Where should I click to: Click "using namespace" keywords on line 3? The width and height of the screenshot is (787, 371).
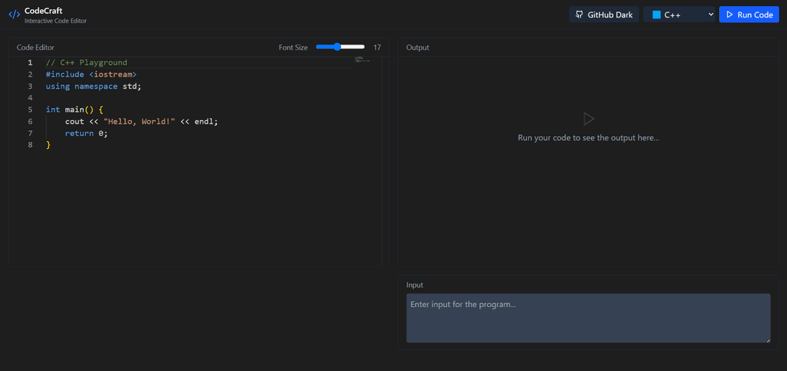coord(82,87)
